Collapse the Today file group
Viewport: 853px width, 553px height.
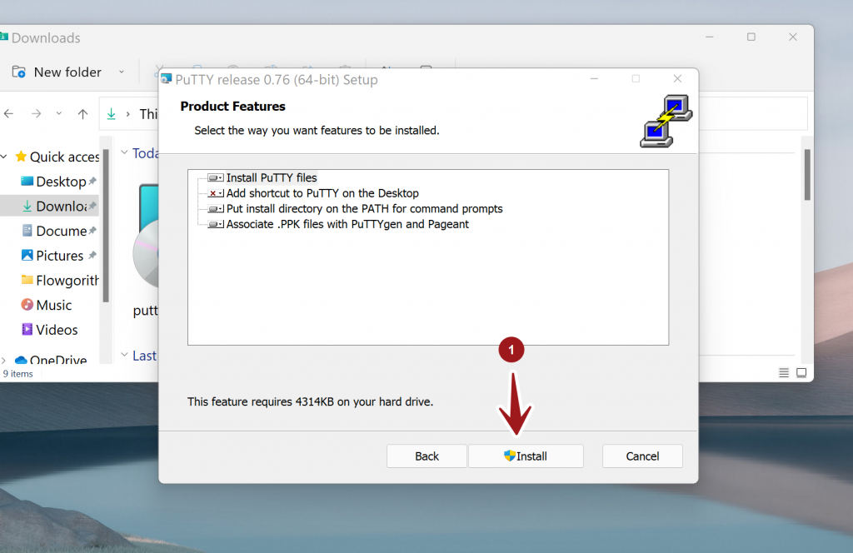coord(125,153)
